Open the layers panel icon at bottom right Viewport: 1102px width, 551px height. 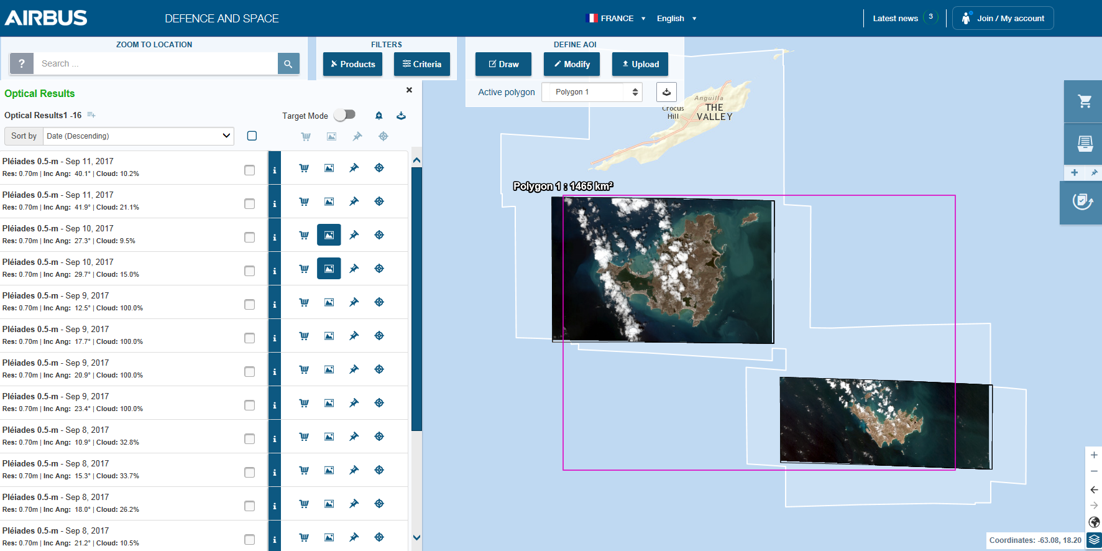coord(1095,540)
